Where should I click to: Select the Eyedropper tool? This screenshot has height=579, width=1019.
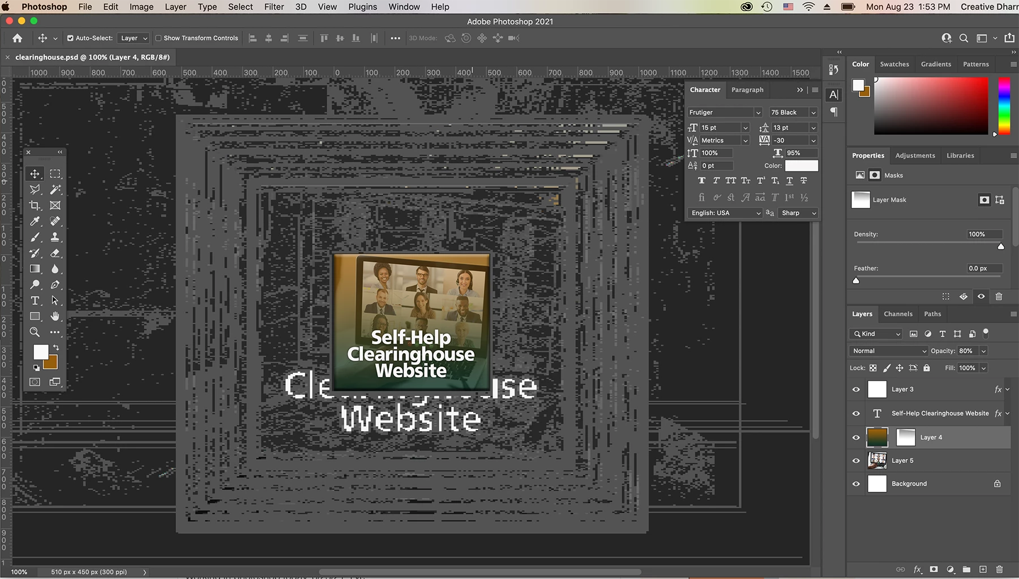(35, 221)
